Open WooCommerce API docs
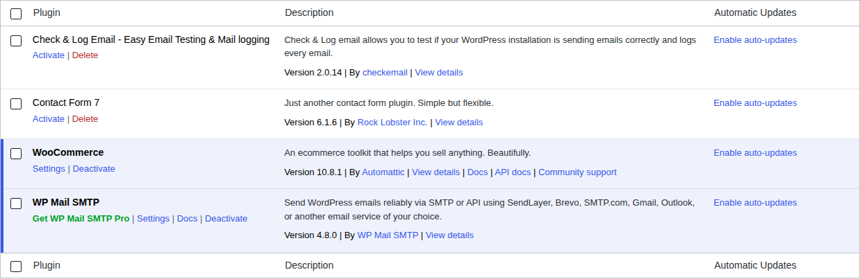 (513, 172)
